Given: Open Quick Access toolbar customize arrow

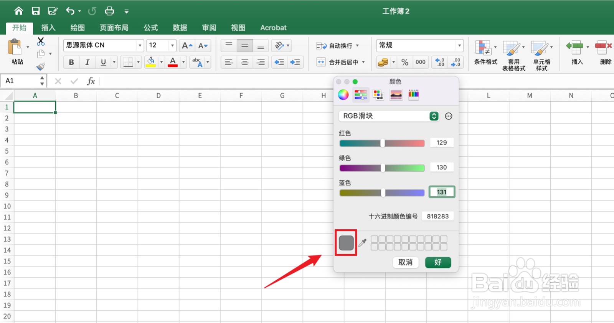Looking at the screenshot, I should pos(127,12).
